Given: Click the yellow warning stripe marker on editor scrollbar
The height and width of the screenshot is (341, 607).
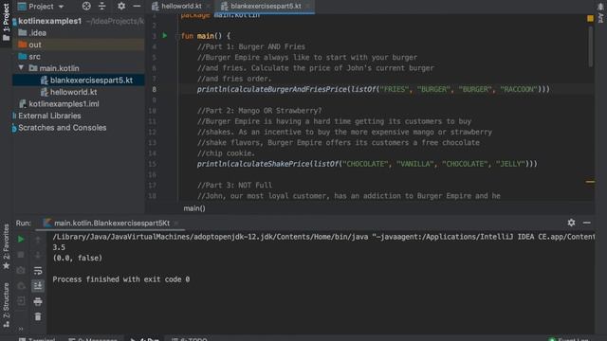Looking at the screenshot, I should [x=590, y=181].
